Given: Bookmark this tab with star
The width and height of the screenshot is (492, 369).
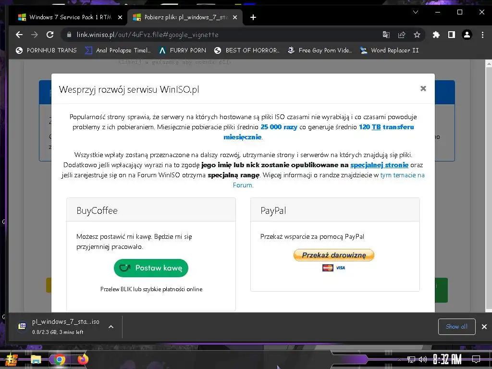Looking at the screenshot, I should pyautogui.click(x=417, y=35).
